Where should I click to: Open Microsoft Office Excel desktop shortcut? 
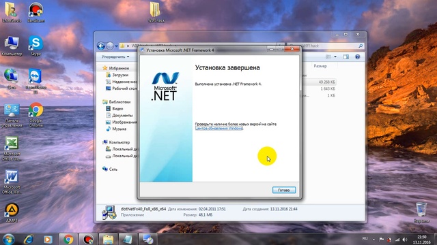pos(12,148)
